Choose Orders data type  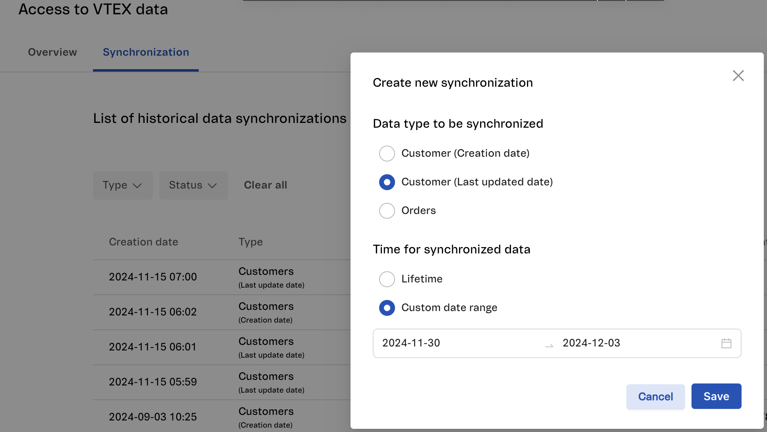pos(387,211)
